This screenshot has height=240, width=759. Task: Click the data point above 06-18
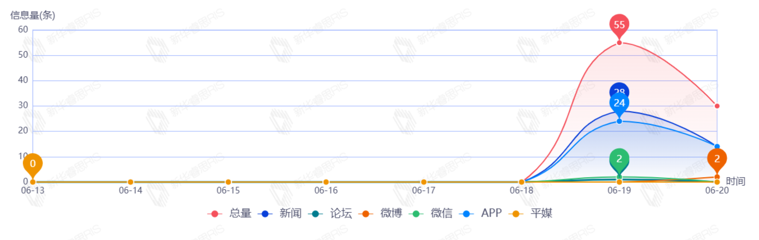[x=521, y=182]
